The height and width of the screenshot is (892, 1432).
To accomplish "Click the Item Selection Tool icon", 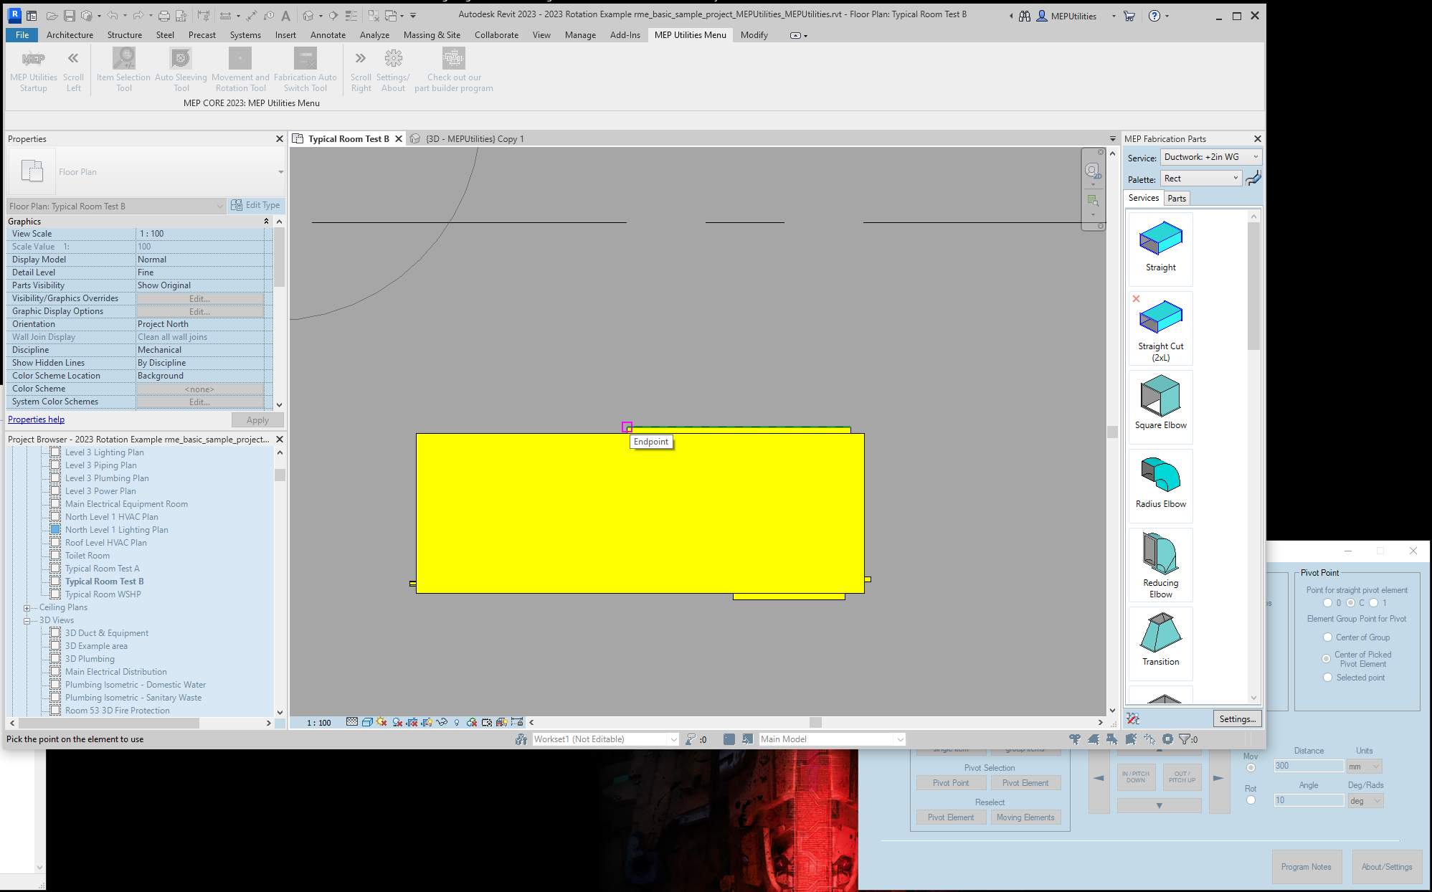I will coord(124,60).
